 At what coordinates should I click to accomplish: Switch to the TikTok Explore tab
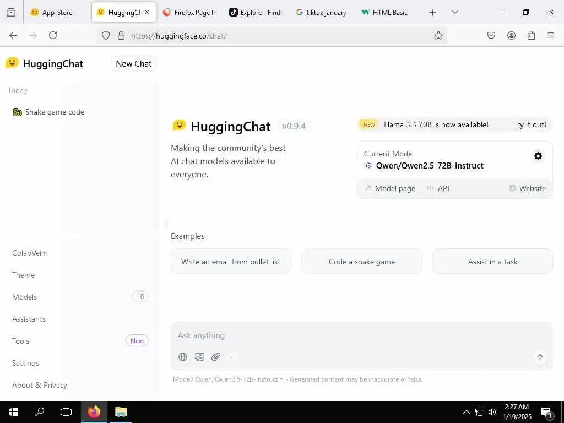tap(256, 12)
